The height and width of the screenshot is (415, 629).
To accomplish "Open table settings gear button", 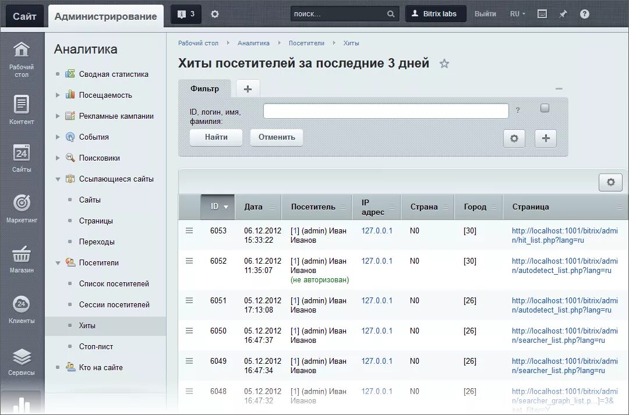I will tap(610, 182).
